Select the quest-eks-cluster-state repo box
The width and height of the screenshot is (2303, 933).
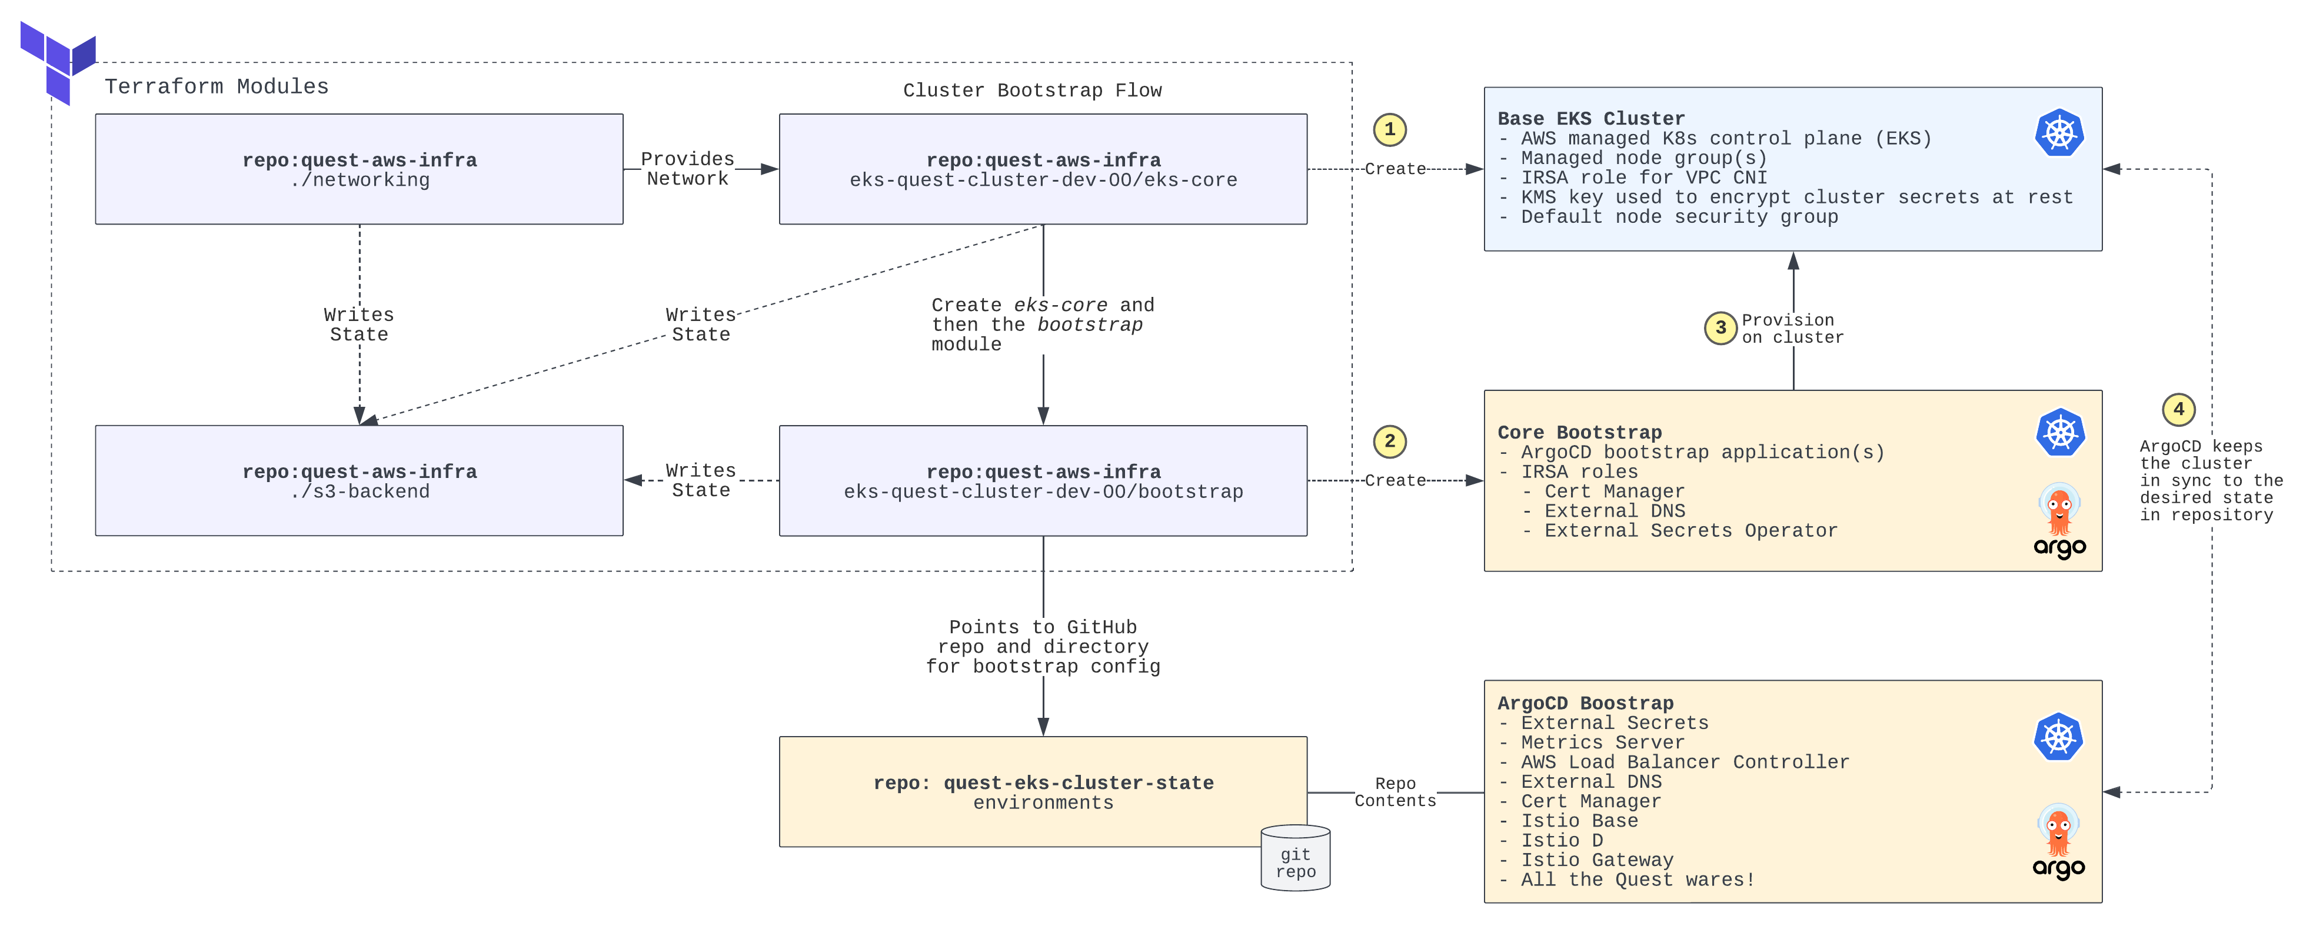[x=1043, y=792]
